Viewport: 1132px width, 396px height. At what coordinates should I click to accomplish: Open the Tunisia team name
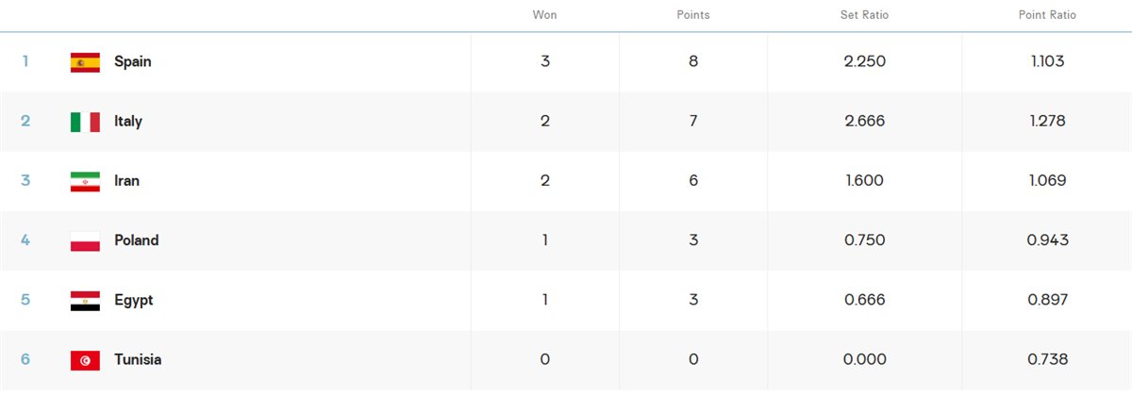click(x=138, y=360)
